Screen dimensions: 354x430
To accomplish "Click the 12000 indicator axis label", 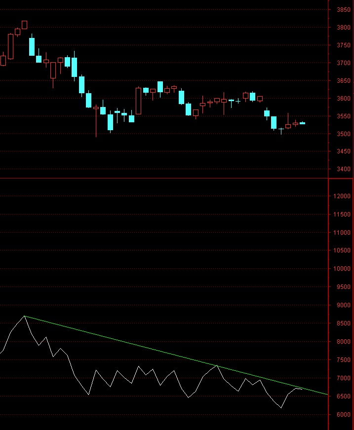I will [342, 196].
